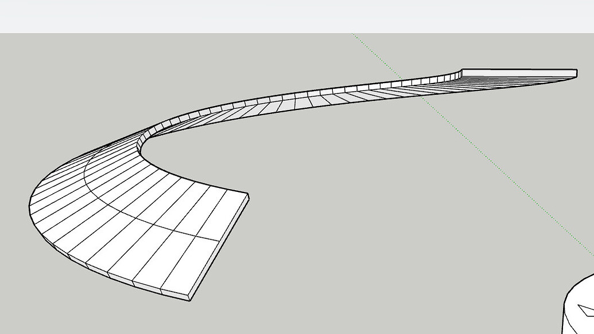Click the top edge of the right platform

pyautogui.click(x=517, y=69)
